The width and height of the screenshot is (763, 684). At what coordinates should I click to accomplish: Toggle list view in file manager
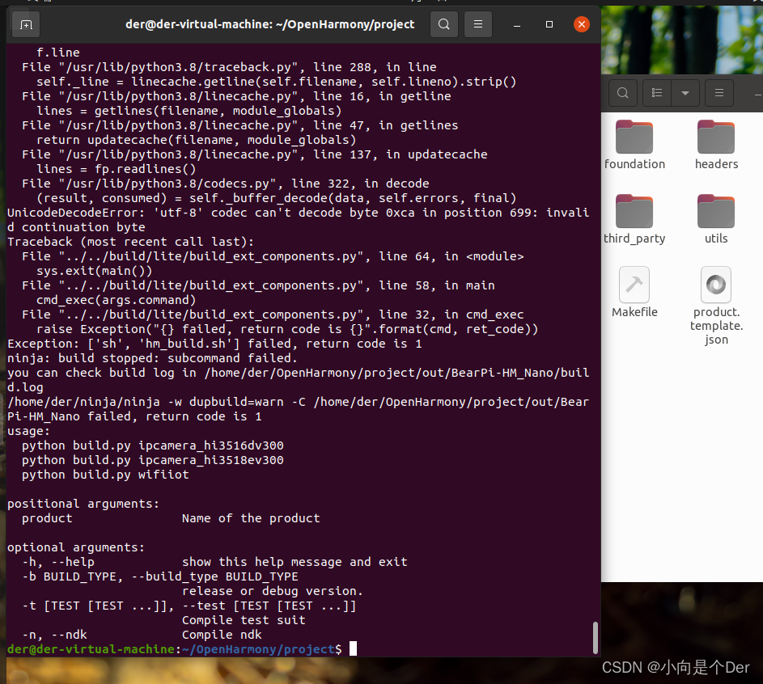click(x=657, y=93)
